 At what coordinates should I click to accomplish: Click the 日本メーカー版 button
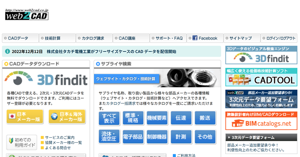(25, 117)
